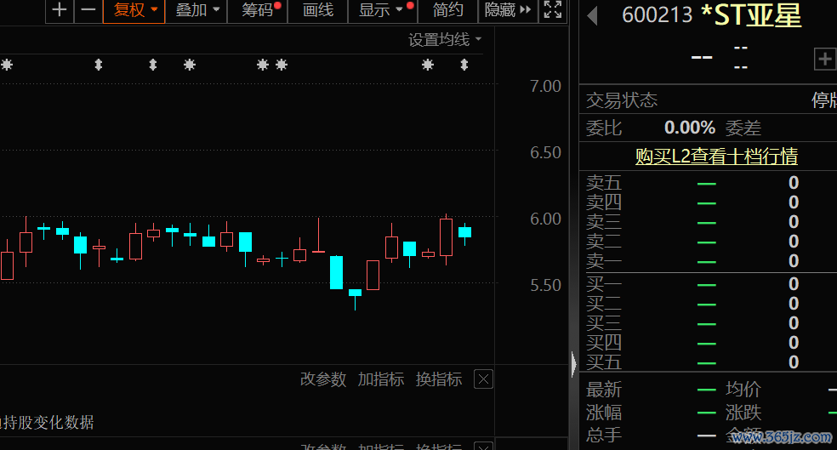Expand the 叠加 overlay dropdown
This screenshot has width=837, height=450.
click(x=197, y=10)
